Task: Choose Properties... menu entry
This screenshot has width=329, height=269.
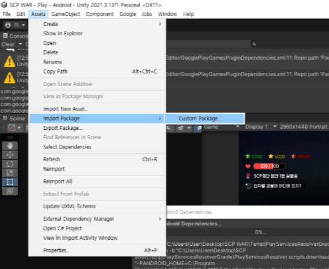Action: click(97, 250)
